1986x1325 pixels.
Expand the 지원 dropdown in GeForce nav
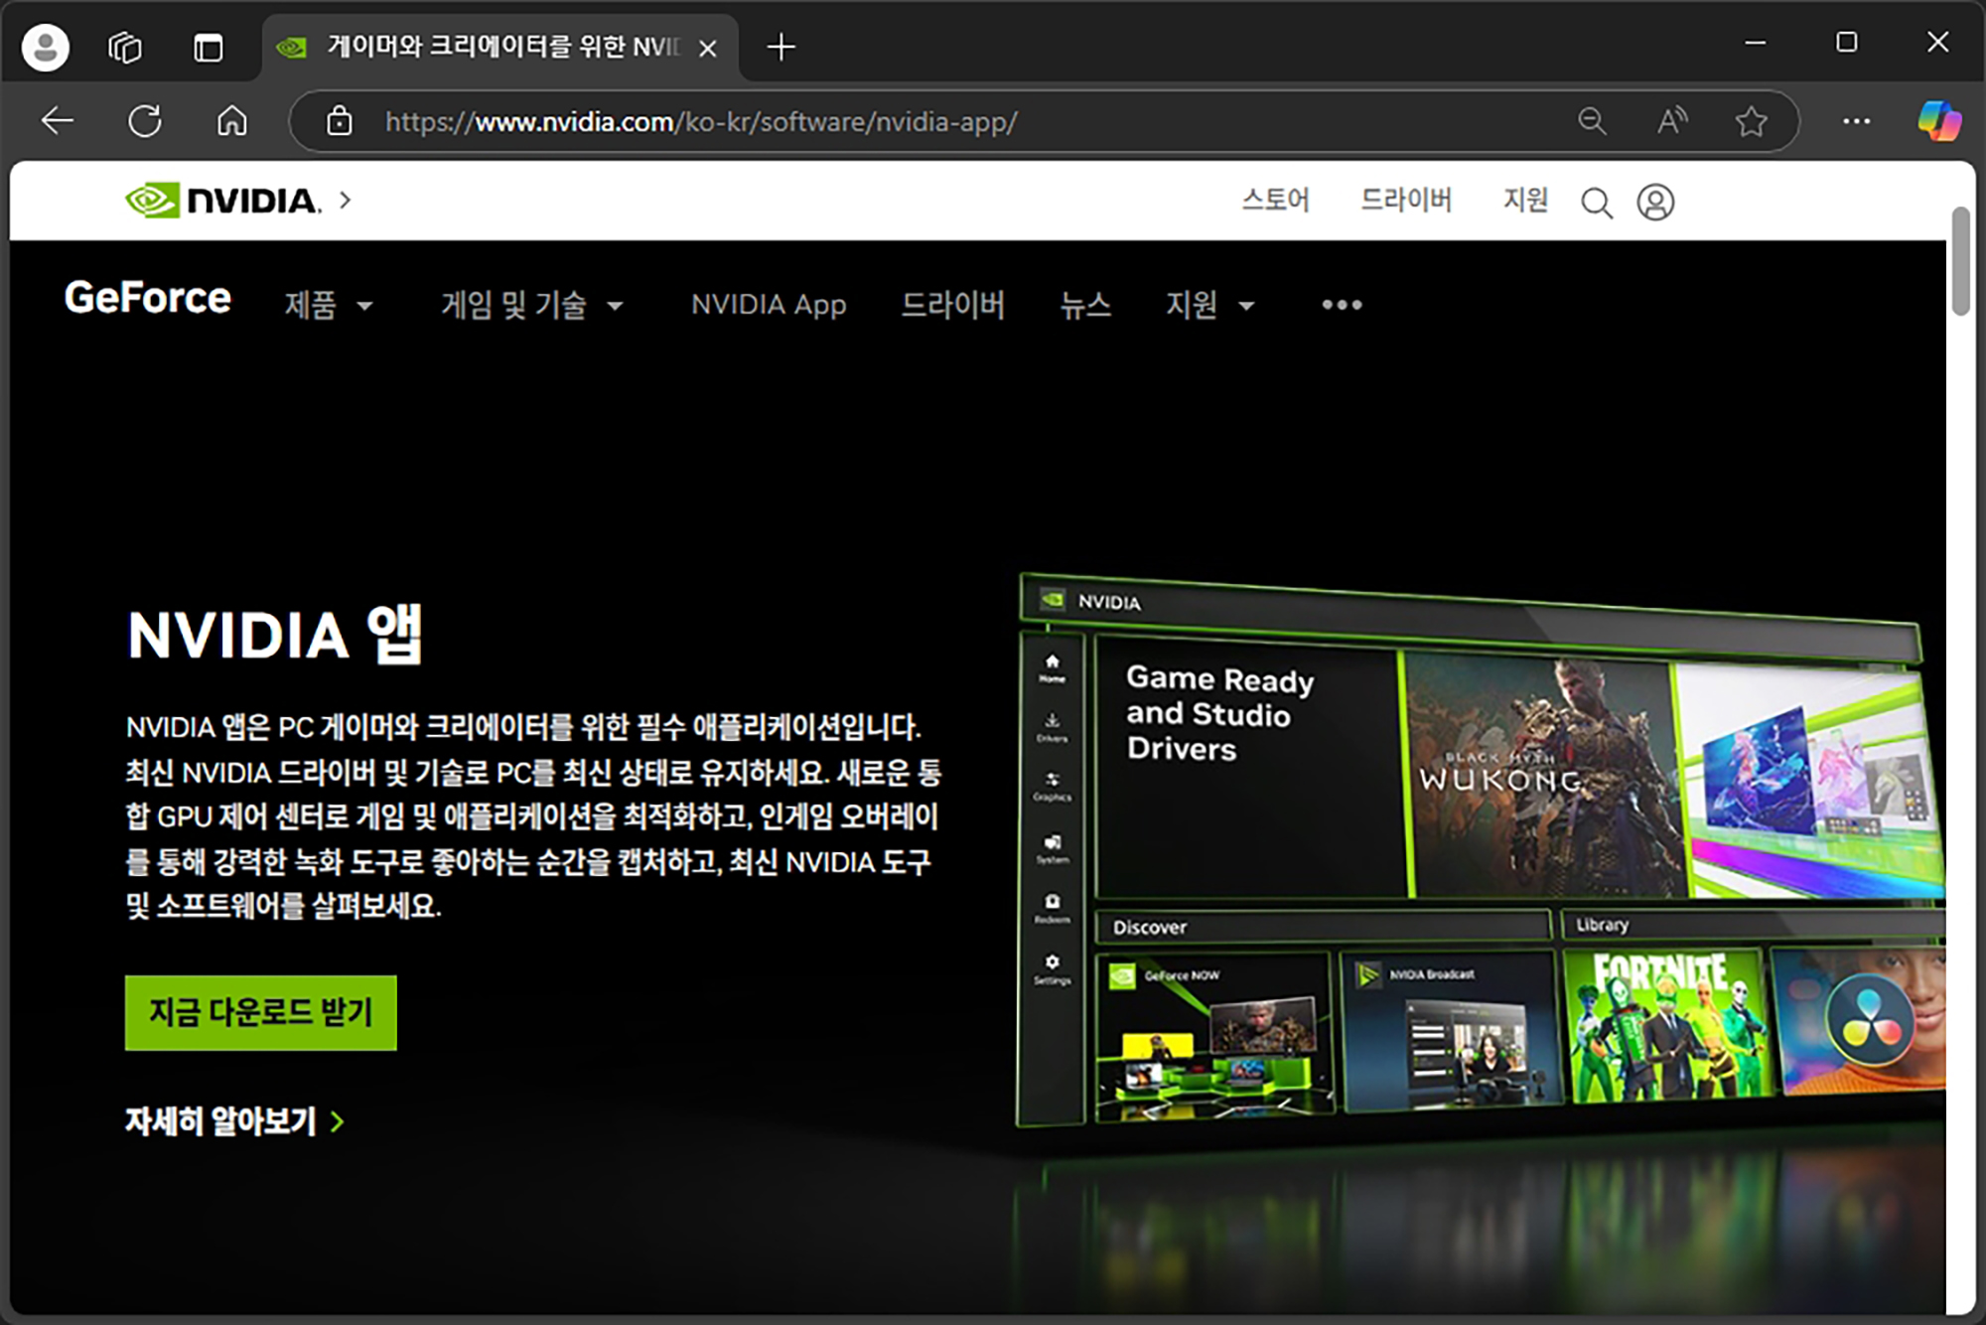coord(1209,305)
